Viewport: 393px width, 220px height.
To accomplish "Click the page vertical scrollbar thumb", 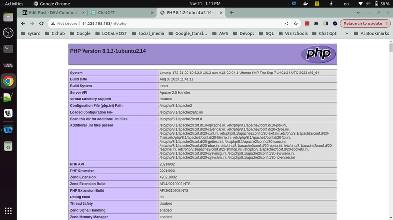I will tap(391, 48).
